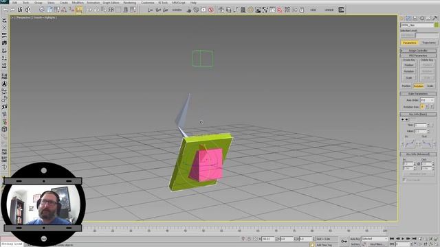Select Rotation Axis X
Viewport: 440px width, 247px height.
[422, 107]
